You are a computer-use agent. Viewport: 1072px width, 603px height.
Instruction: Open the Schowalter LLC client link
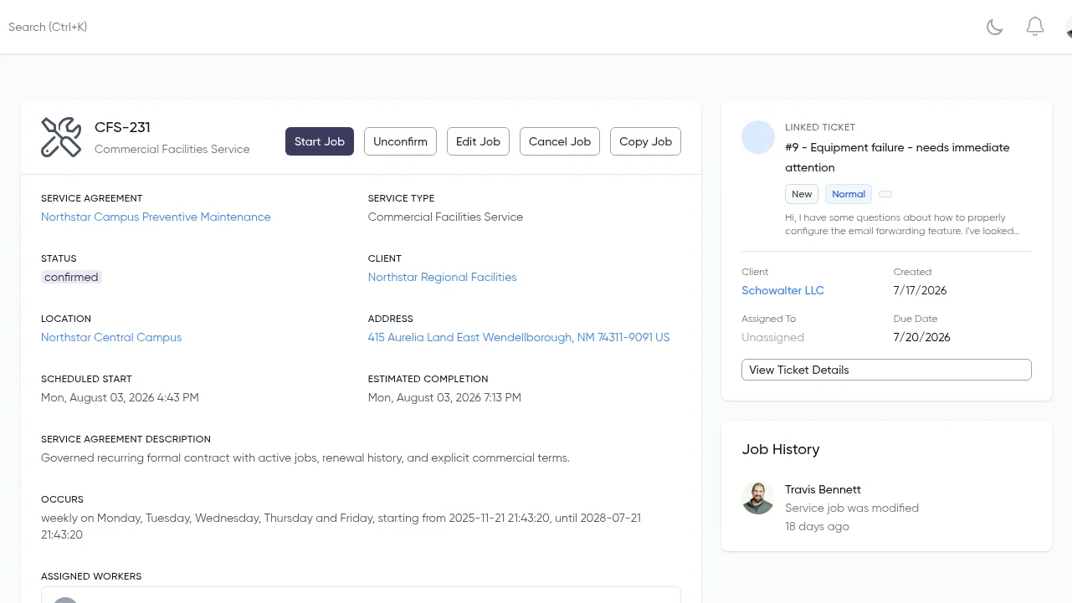click(782, 290)
